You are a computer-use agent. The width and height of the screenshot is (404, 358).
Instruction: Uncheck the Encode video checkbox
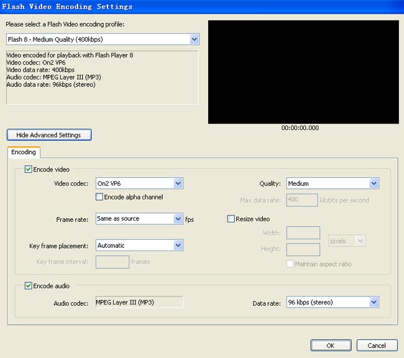[x=29, y=169]
